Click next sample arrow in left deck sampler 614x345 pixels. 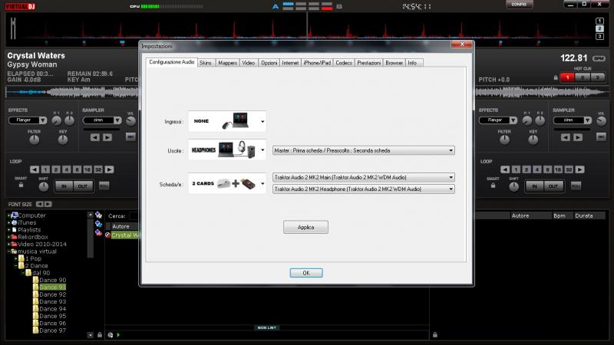point(107,137)
